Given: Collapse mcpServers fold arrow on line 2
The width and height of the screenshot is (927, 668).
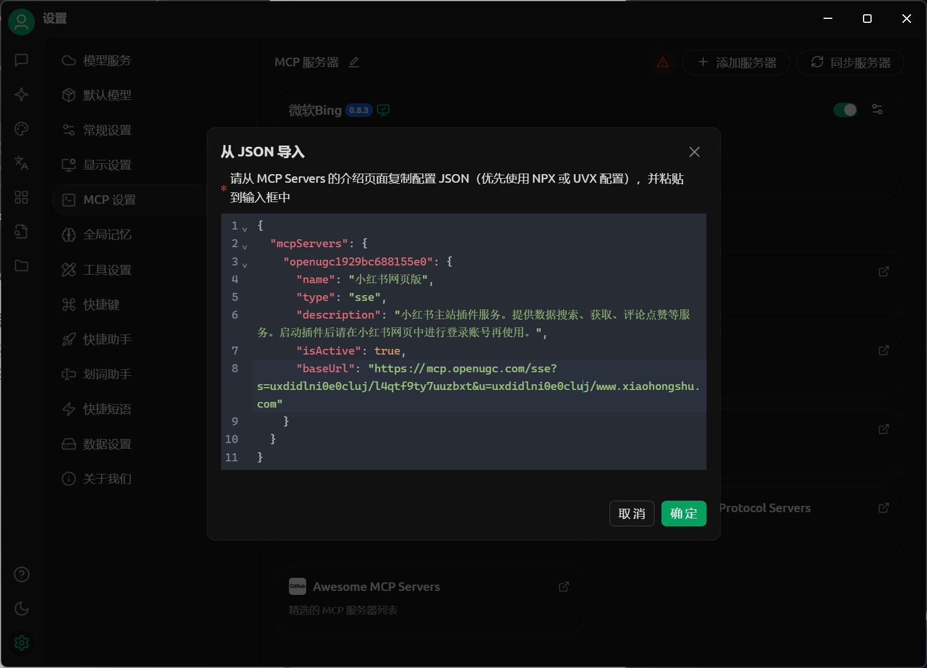Looking at the screenshot, I should point(244,246).
